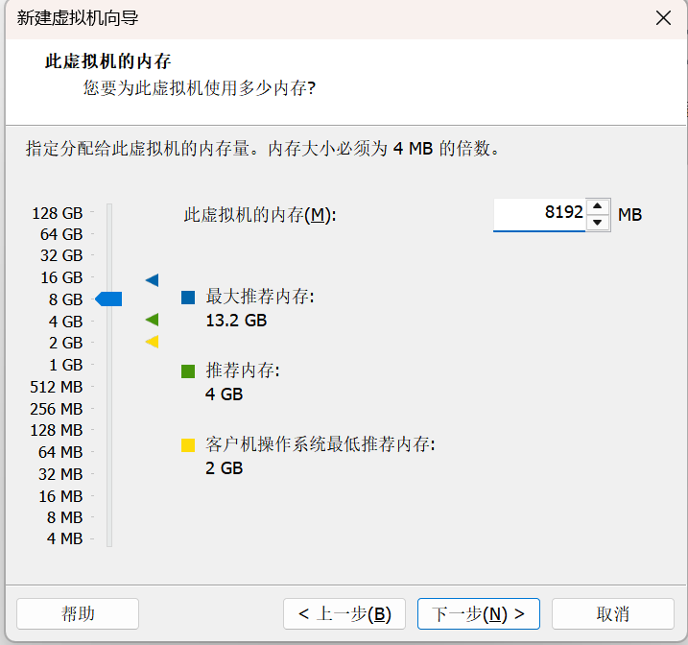Click the memory input field showing 8192
The height and width of the screenshot is (645, 688).
pyautogui.click(x=539, y=213)
